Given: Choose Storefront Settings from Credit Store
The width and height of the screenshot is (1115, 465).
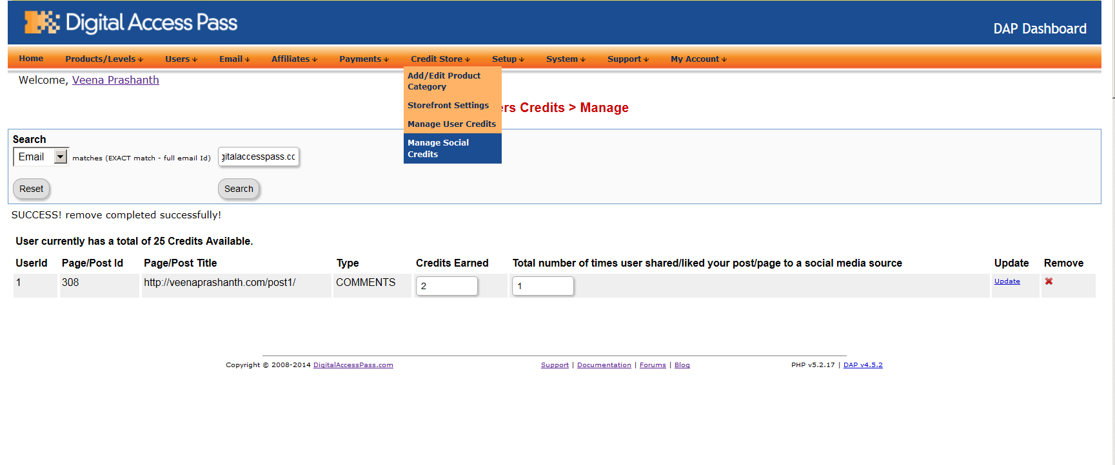Looking at the screenshot, I should click(x=448, y=105).
